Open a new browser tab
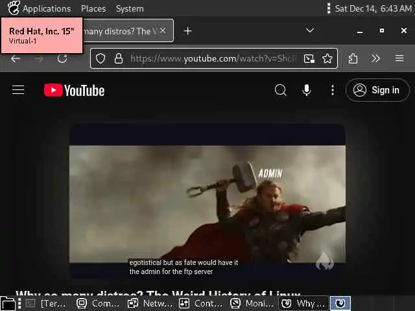 tap(187, 31)
